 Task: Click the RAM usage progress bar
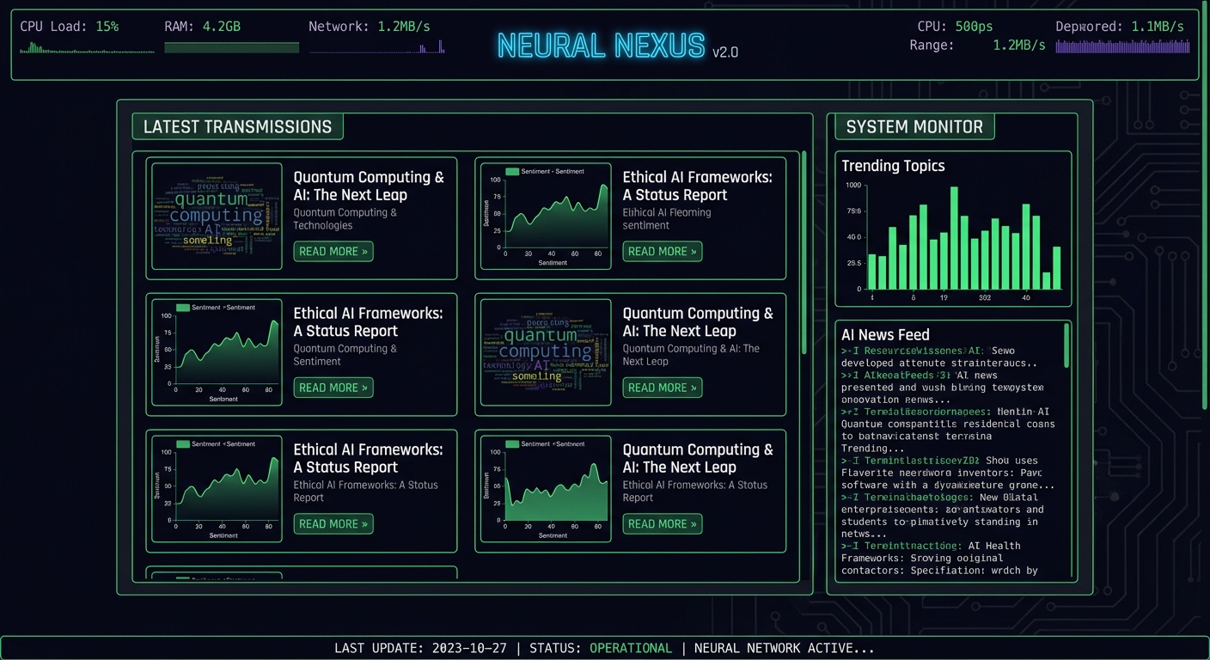click(x=230, y=47)
